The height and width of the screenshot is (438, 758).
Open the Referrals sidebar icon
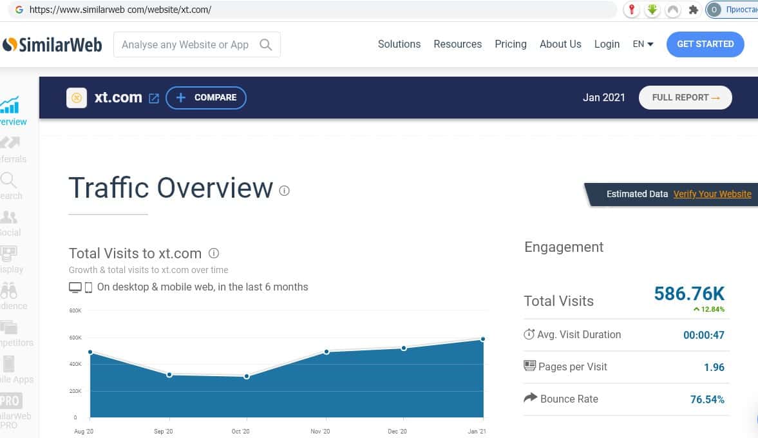[10, 142]
